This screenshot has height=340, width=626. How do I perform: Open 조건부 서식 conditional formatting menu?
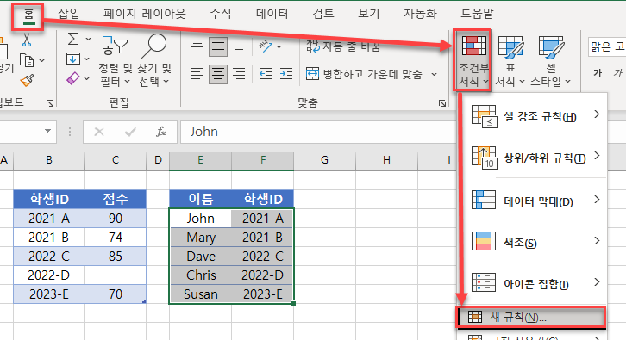coord(473,60)
